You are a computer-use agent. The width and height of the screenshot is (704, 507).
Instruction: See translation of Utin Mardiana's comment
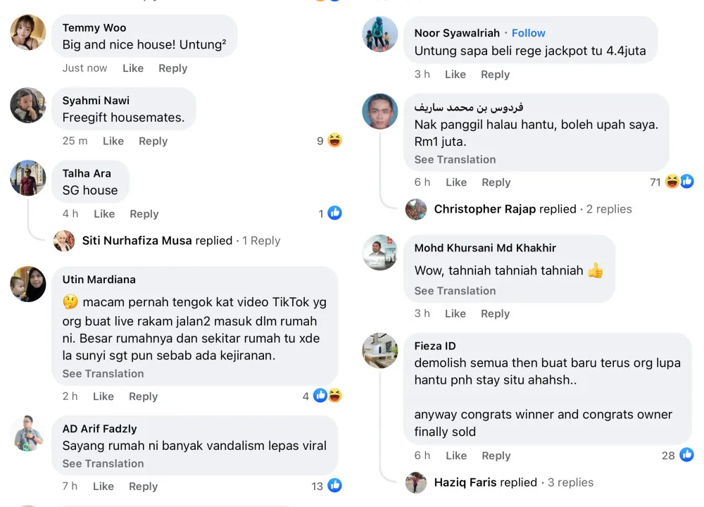coord(103,374)
